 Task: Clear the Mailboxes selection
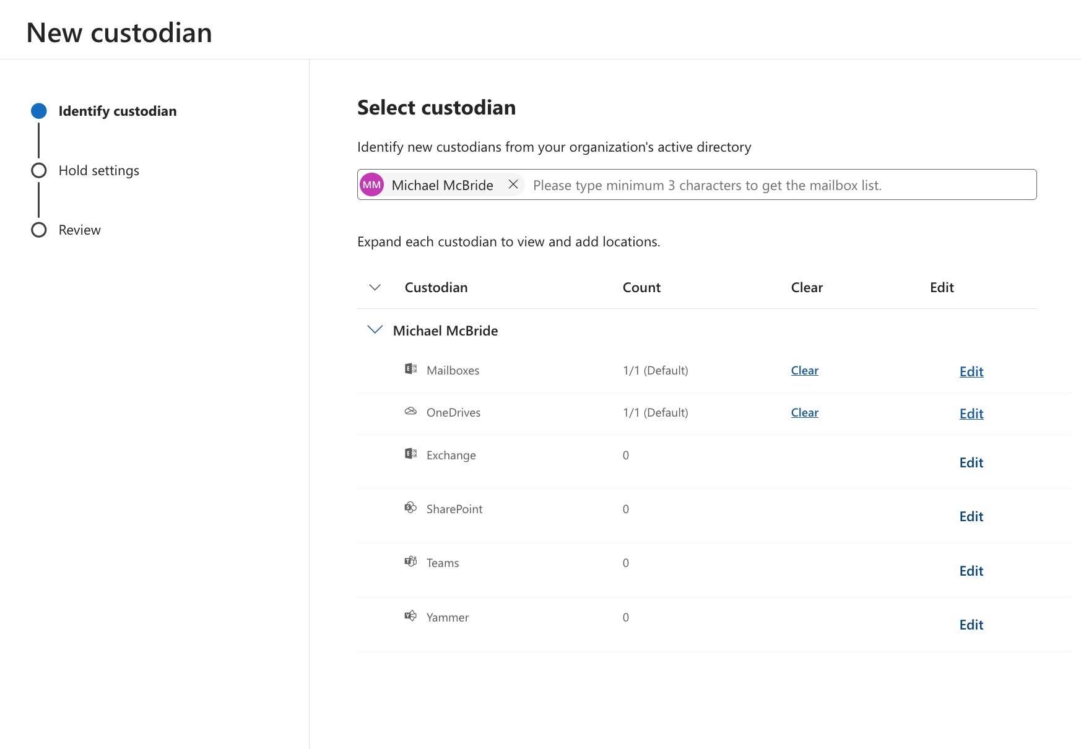pos(804,370)
